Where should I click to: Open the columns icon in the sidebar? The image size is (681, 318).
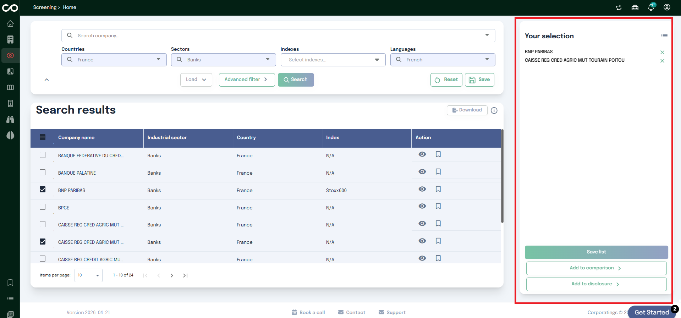pos(10,87)
